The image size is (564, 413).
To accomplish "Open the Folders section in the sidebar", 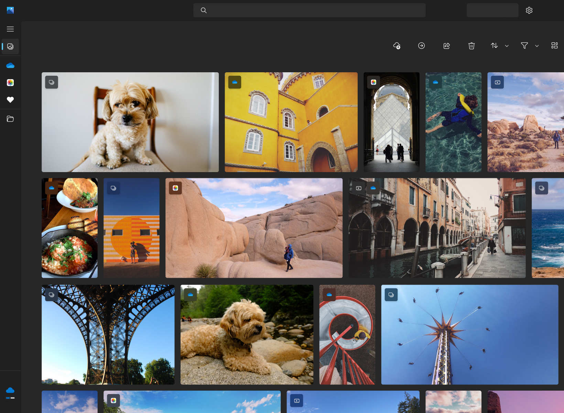I will click(x=10, y=119).
